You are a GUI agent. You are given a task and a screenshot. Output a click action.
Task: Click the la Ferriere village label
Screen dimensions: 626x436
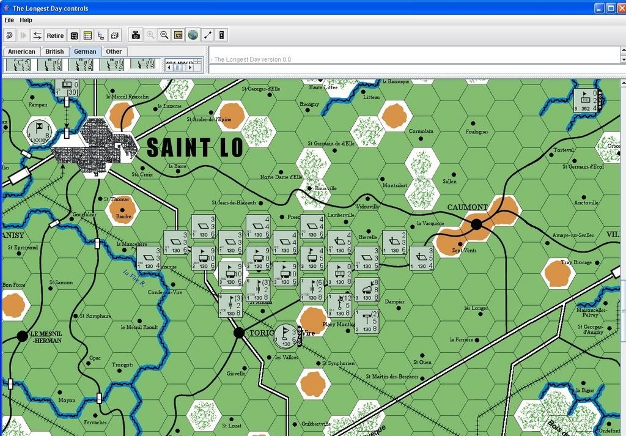point(462,340)
